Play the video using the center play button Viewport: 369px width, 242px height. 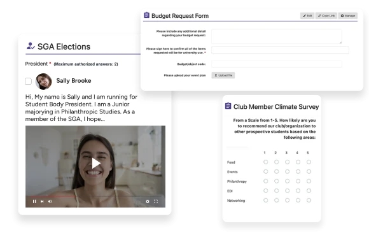pos(96,163)
